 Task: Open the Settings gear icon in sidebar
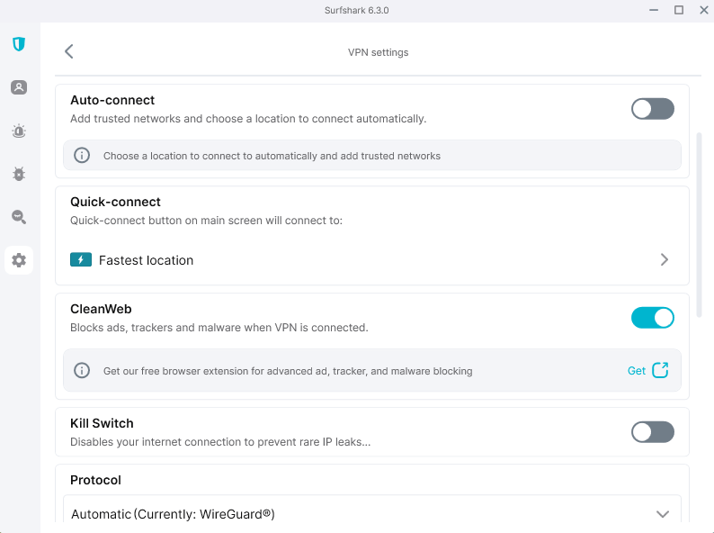click(19, 260)
